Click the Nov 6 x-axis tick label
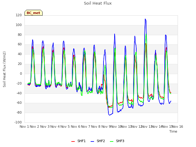 pos(75,126)
